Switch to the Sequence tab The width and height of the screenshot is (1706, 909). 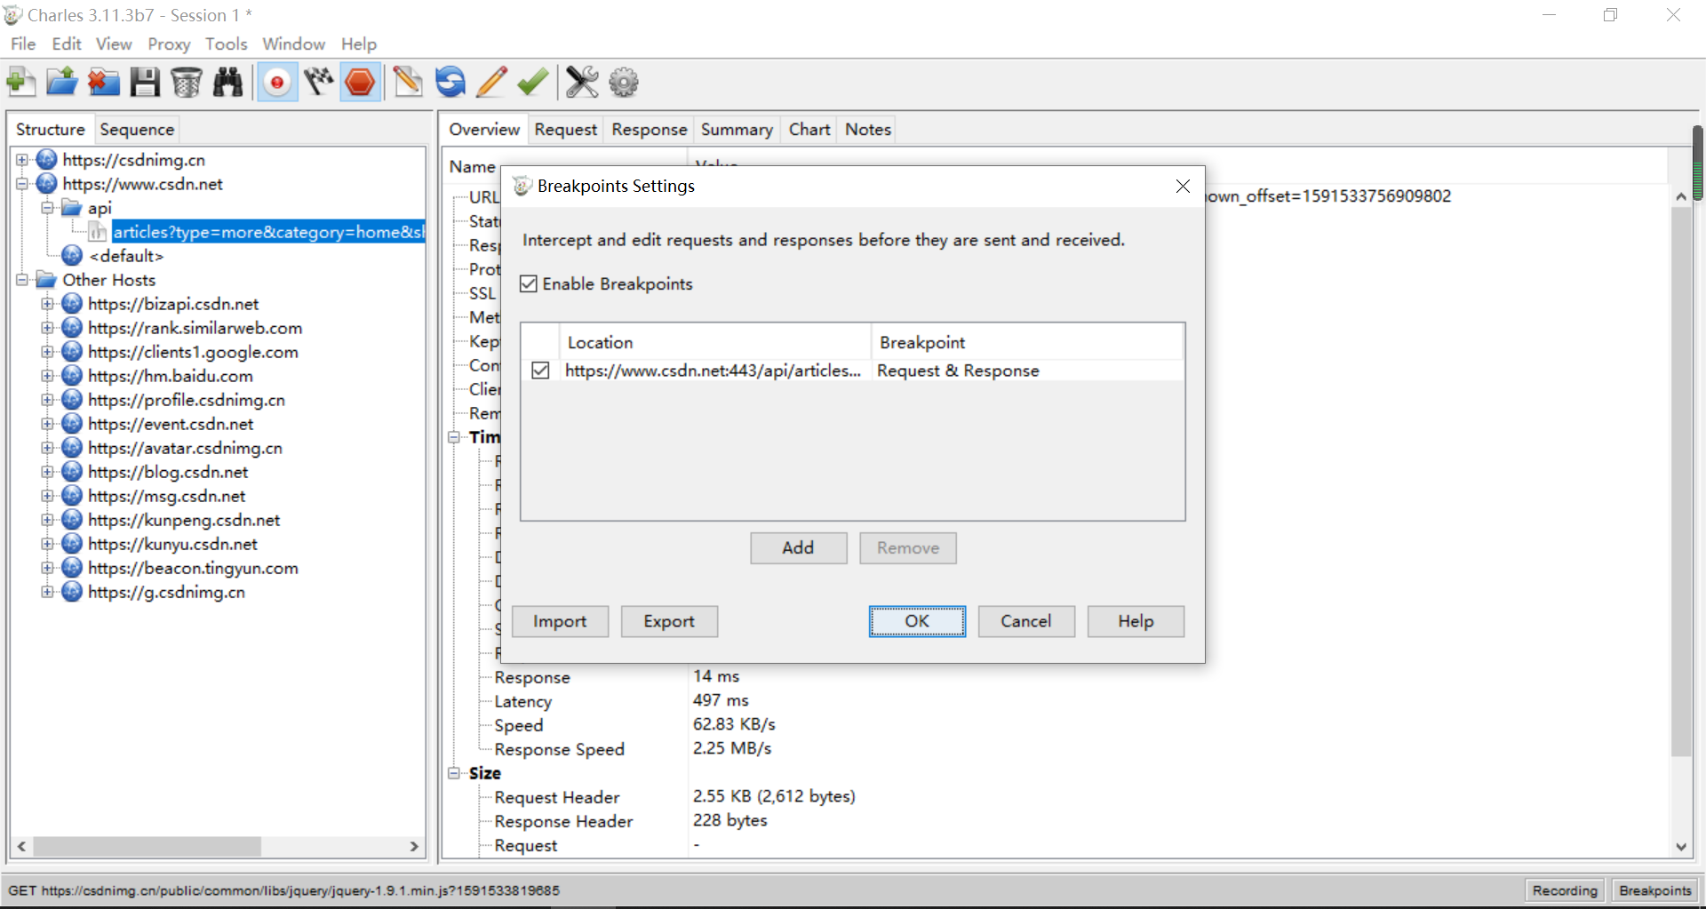pos(137,130)
